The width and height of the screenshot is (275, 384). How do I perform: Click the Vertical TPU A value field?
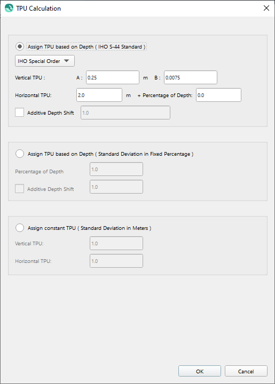tap(113, 77)
